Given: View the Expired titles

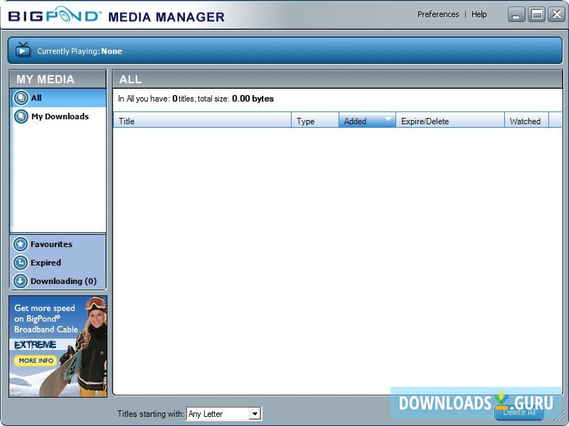Looking at the screenshot, I should [46, 263].
